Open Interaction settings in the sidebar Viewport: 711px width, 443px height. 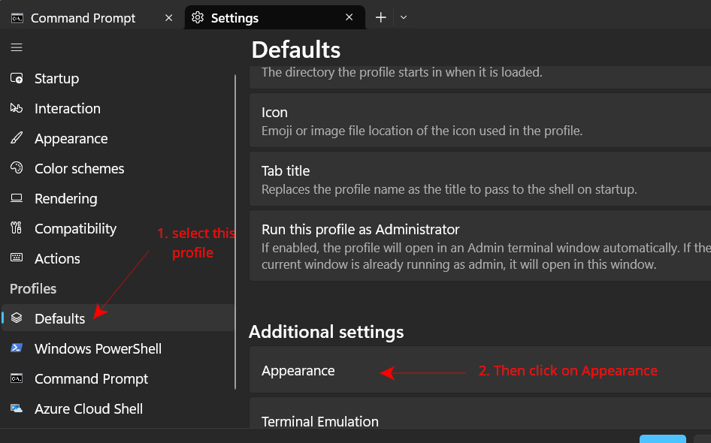[16, 108]
